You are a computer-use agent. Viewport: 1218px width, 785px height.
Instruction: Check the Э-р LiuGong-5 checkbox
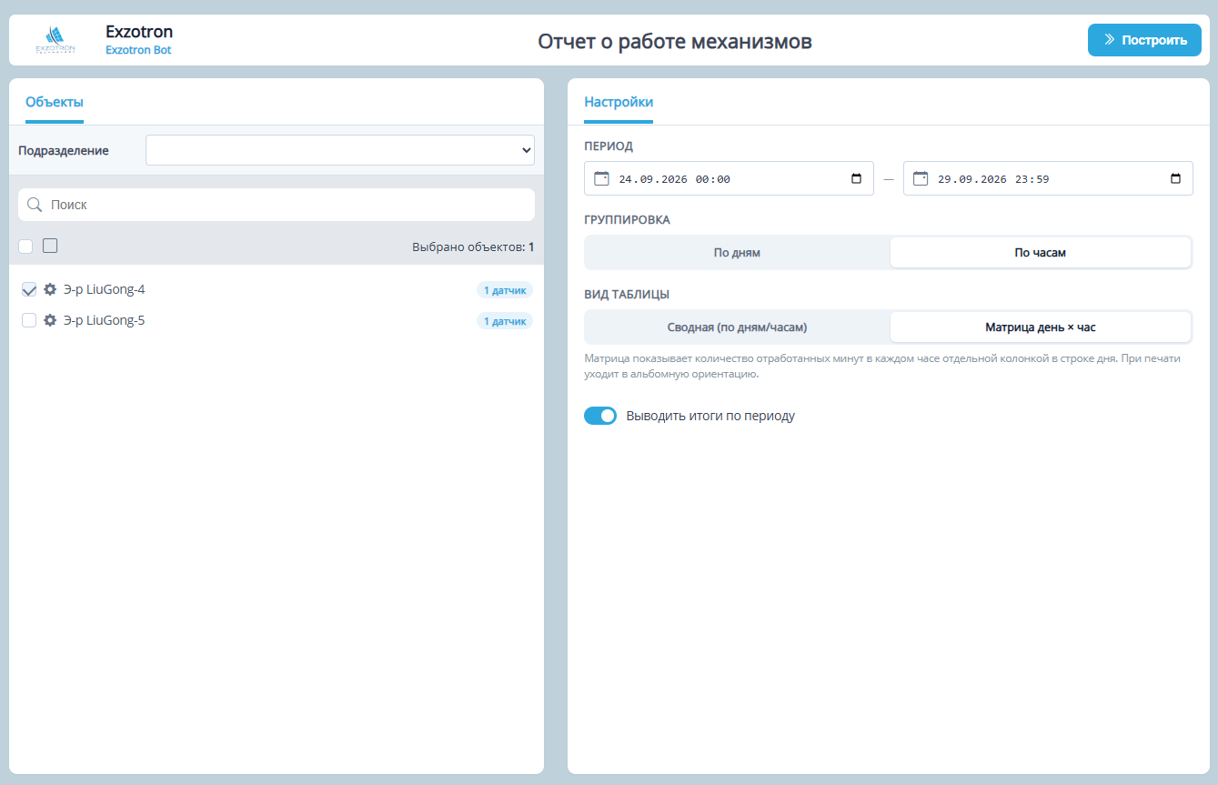click(x=29, y=320)
